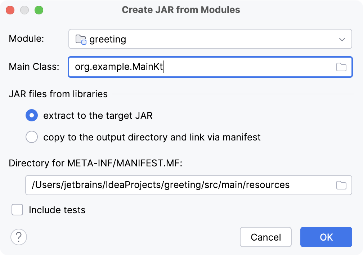Browse for a main class using the folder icon
Image resolution: width=363 pixels, height=255 pixels.
[341, 67]
